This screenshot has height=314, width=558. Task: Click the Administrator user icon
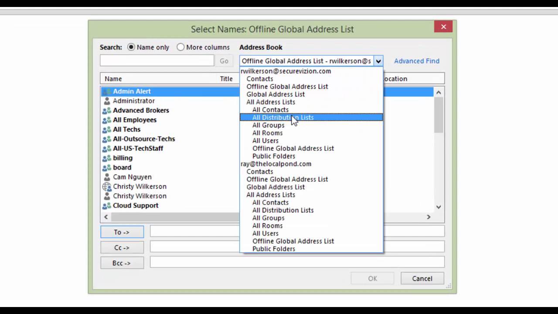pyautogui.click(x=107, y=101)
